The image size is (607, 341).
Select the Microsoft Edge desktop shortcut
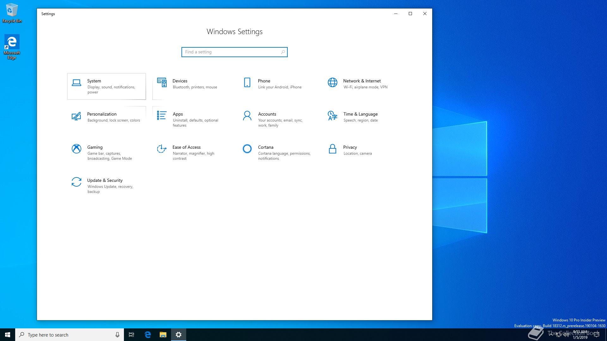point(12,47)
